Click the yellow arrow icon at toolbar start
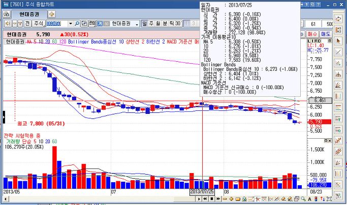The height and width of the screenshot is (205, 347). coord(8,23)
